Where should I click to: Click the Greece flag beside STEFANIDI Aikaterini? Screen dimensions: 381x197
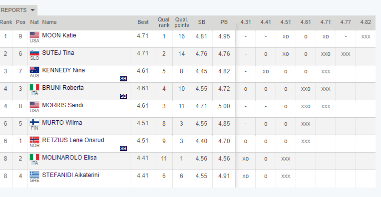[34, 175]
